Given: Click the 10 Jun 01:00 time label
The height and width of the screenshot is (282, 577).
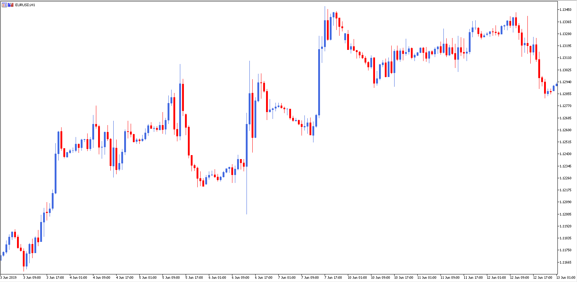Looking at the screenshot, I should [357, 278].
